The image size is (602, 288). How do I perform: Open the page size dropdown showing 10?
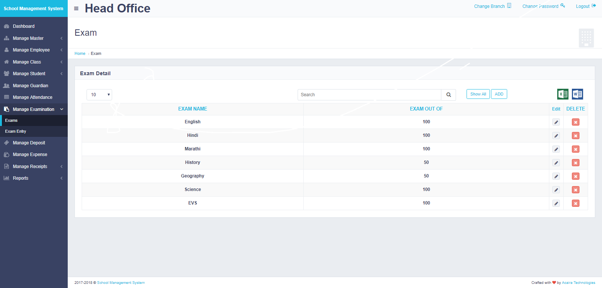tap(99, 95)
